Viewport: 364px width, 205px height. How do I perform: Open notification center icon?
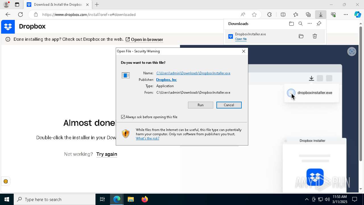click(x=355, y=199)
